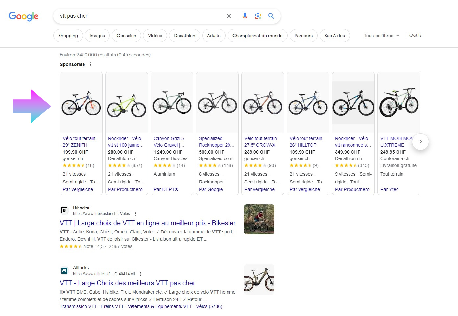Open 'Vetements & Equipements VTT' sitelink

160,306
